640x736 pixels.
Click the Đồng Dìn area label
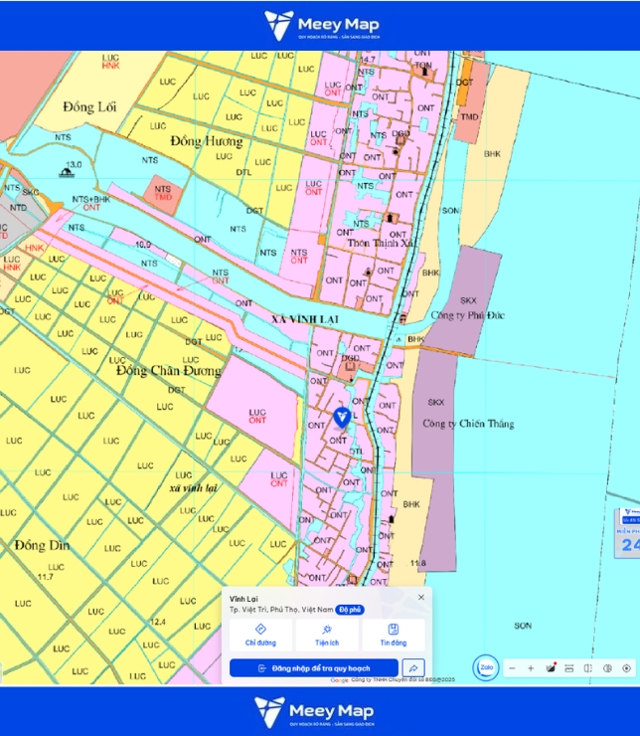(x=42, y=545)
